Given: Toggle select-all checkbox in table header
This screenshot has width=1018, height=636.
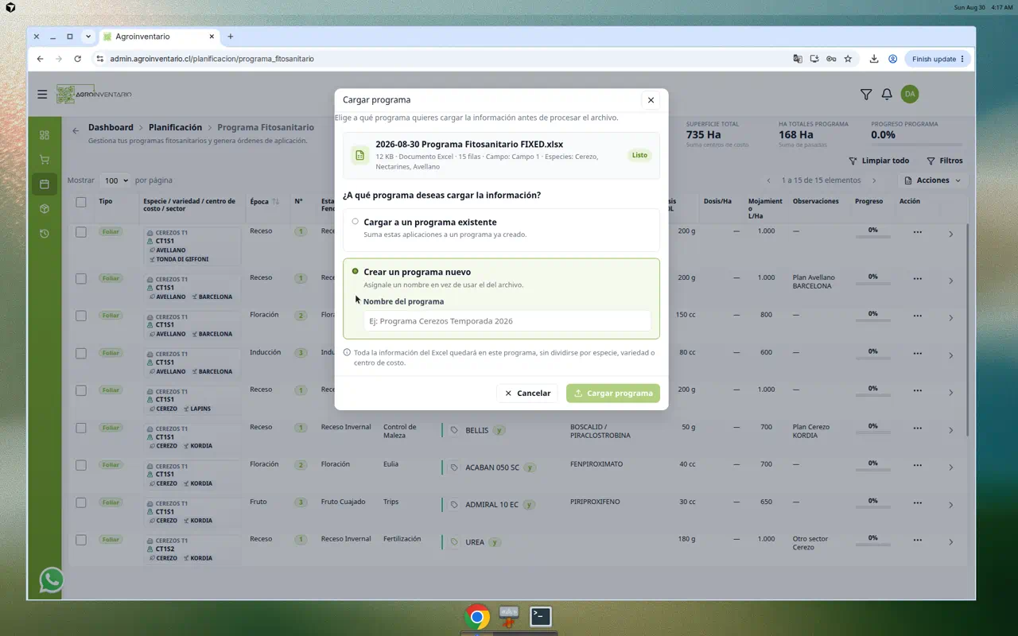Looking at the screenshot, I should [x=81, y=202].
